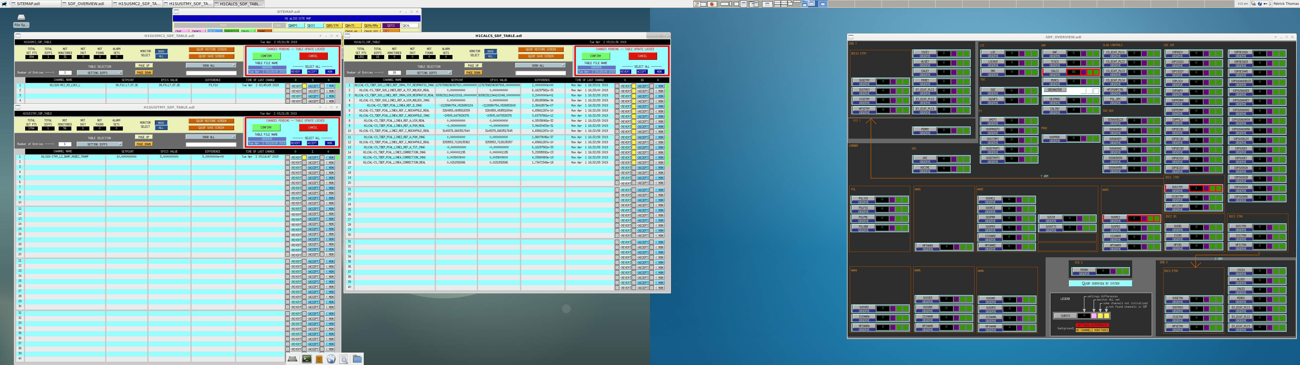
Task: Open SDF SAVE SCREEN from H1CALCS table
Action: pyautogui.click(x=541, y=56)
